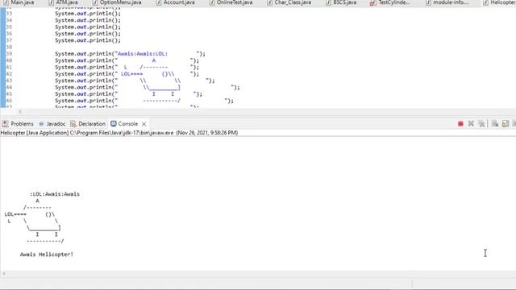Click the Remove All Terminated Launches double-X icon
Viewport: 516px width, 290px height.
[481, 123]
